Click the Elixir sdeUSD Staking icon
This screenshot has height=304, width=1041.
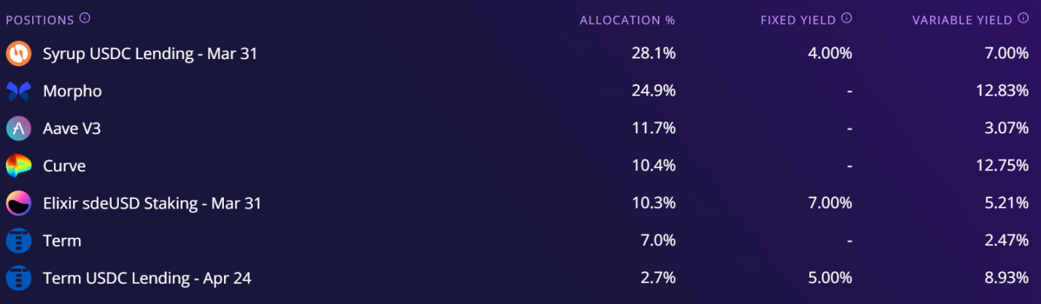pyautogui.click(x=18, y=203)
